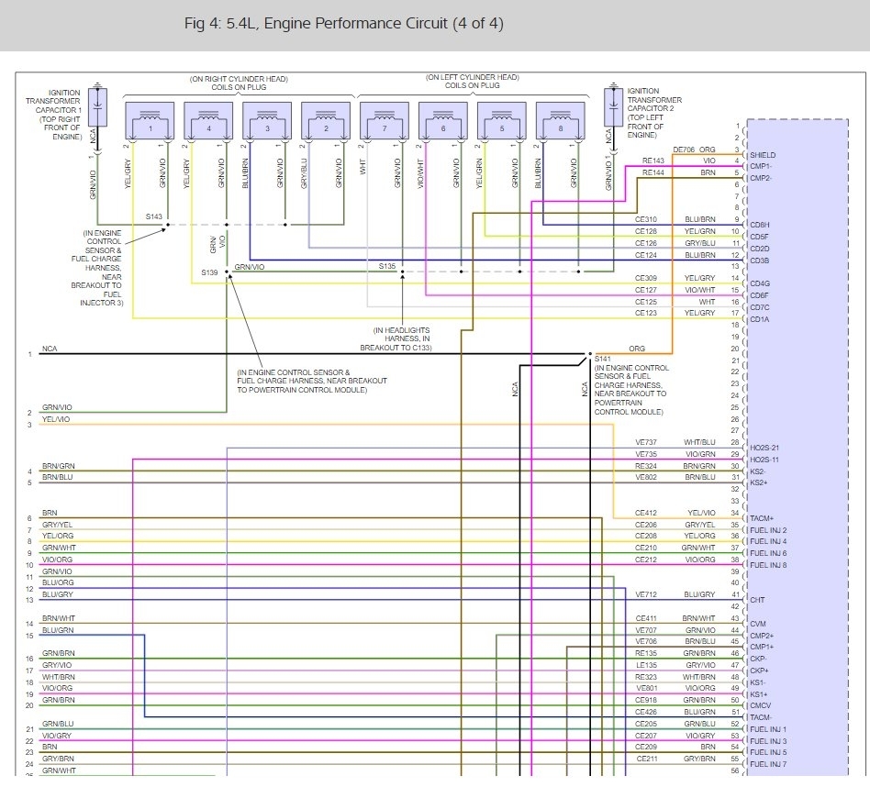Select the FUEL INJ 8 label
Viewport: 870px width, 787px height.
pyautogui.click(x=768, y=565)
